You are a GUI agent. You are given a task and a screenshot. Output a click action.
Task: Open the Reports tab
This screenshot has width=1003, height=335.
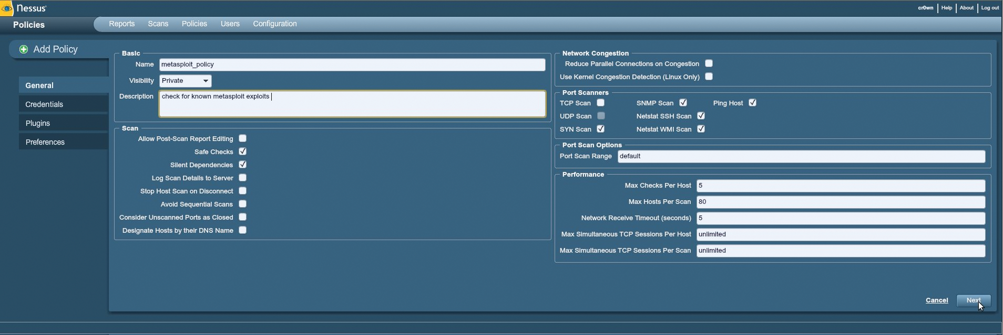[121, 24]
